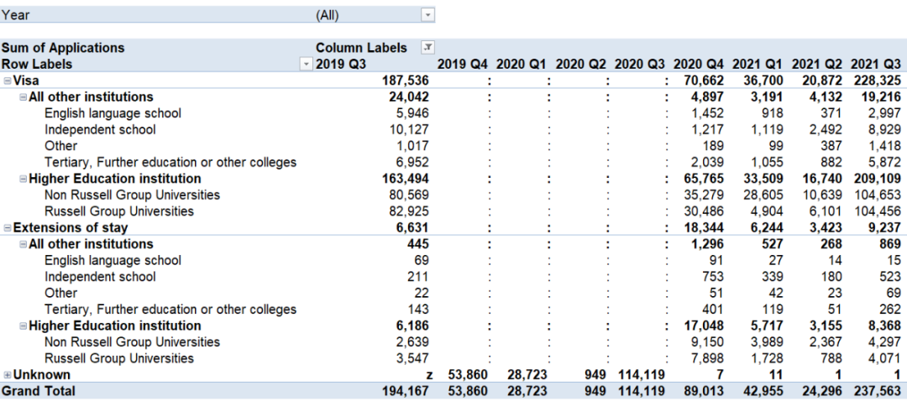This screenshot has height=401, width=907.
Task: Select the 2019 Q3 column header
Action: (x=341, y=65)
